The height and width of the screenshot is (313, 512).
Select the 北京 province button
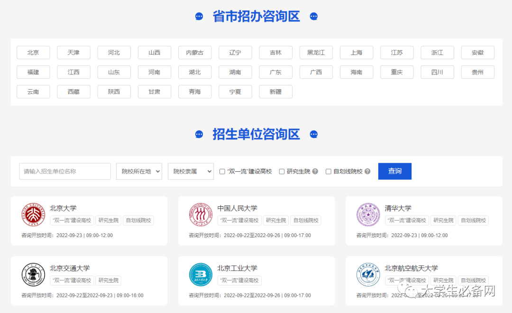point(33,53)
